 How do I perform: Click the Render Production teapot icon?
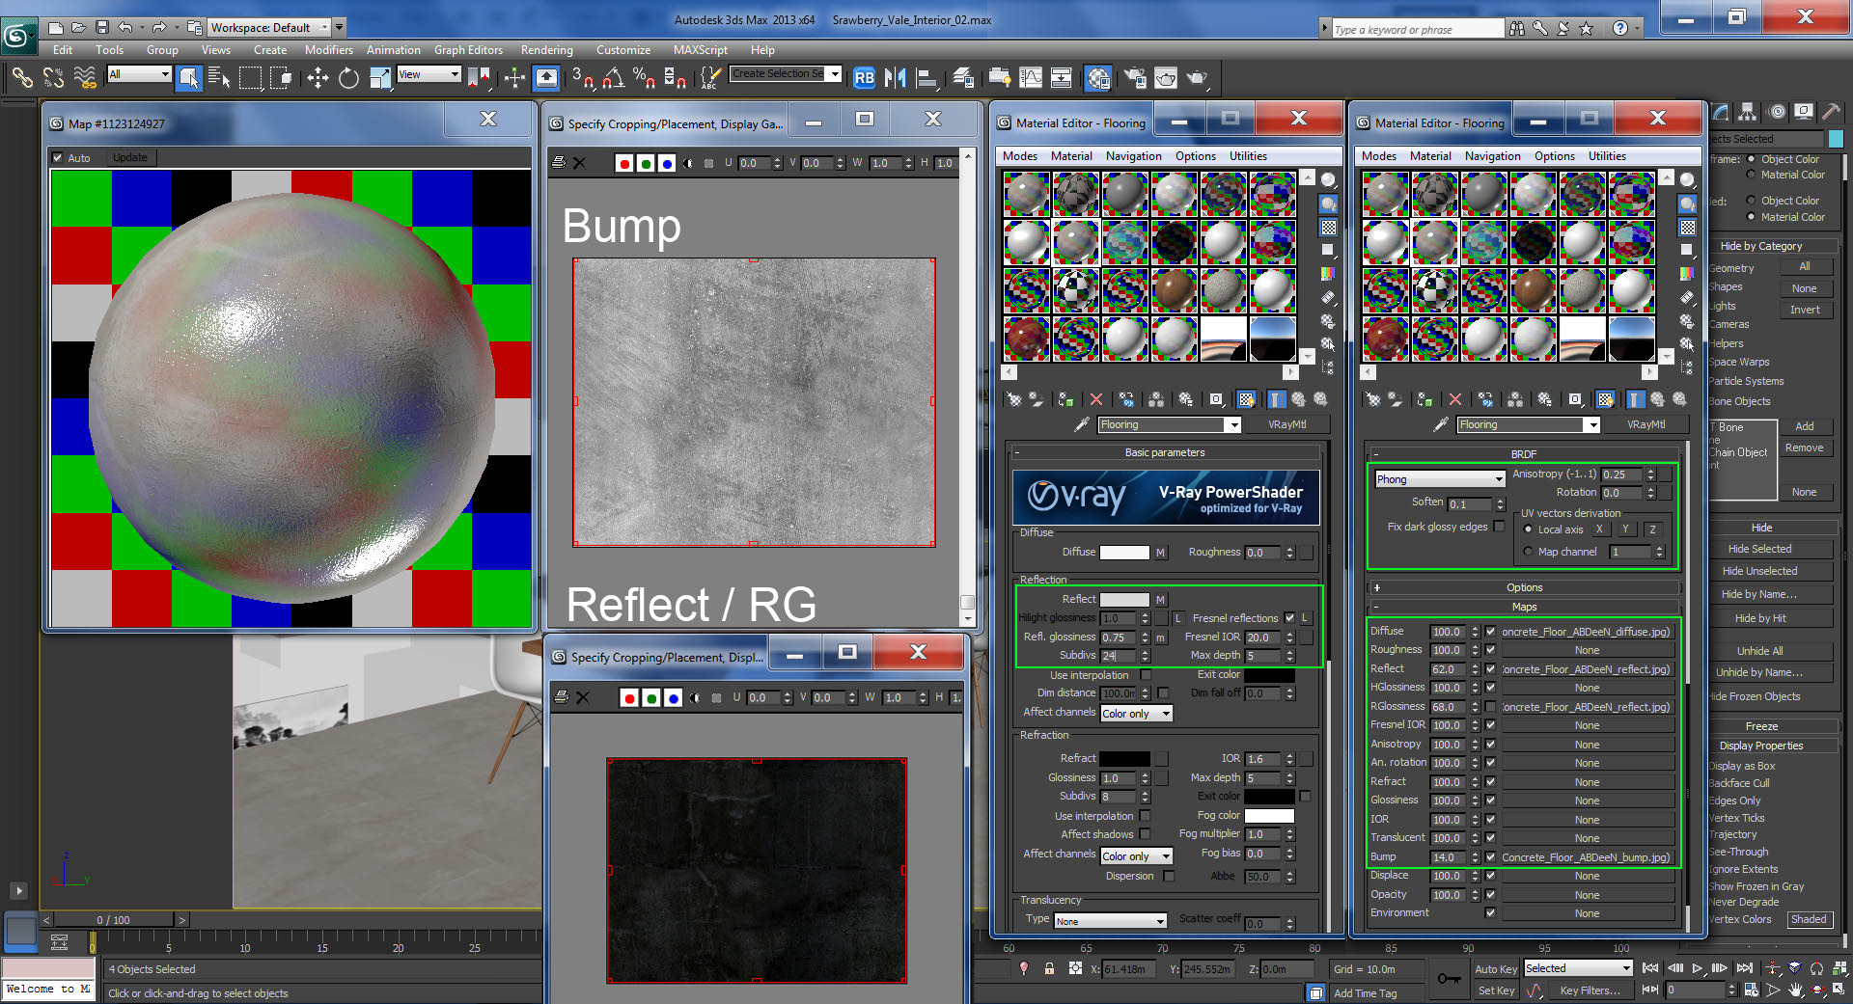(x=1197, y=78)
